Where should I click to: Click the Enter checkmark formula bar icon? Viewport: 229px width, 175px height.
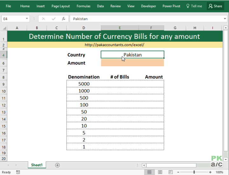point(53,19)
